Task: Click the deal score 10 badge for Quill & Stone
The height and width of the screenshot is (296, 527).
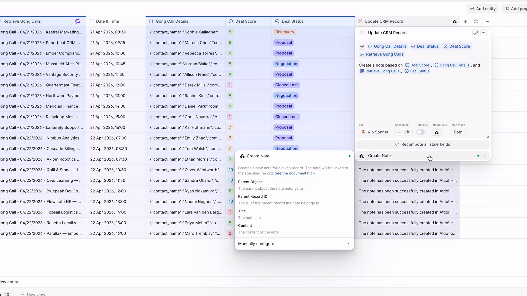Action: pos(231,170)
